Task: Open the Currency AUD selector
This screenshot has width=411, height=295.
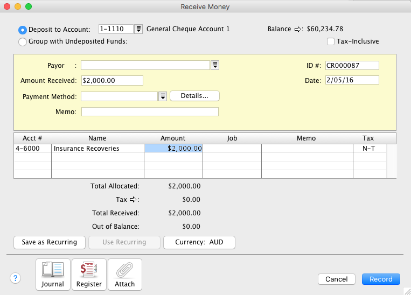Action: point(199,242)
